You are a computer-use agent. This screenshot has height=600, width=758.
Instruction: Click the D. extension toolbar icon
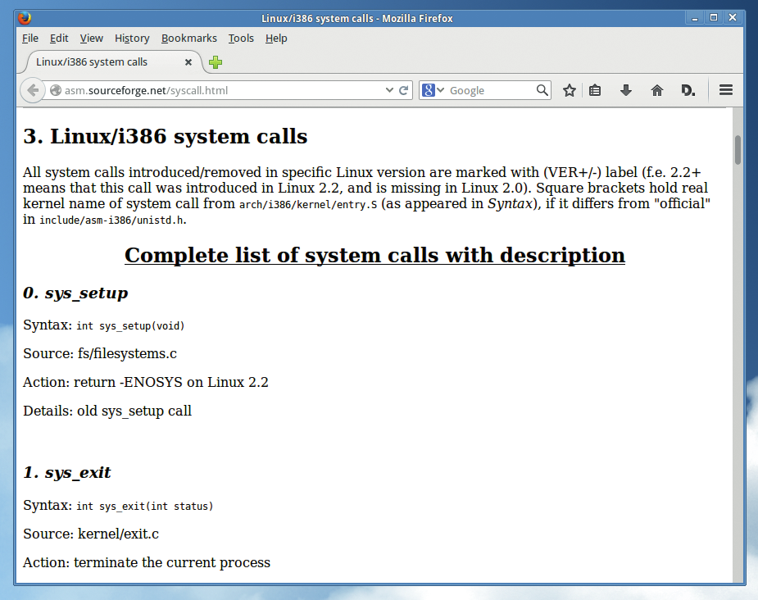[688, 90]
